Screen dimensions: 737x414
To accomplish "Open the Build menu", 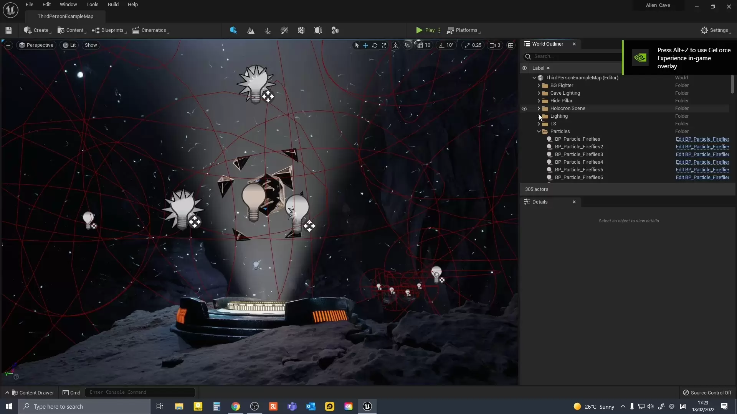I will click(x=113, y=5).
